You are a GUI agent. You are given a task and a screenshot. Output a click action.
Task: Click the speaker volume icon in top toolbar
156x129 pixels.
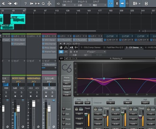(x=16, y=4)
